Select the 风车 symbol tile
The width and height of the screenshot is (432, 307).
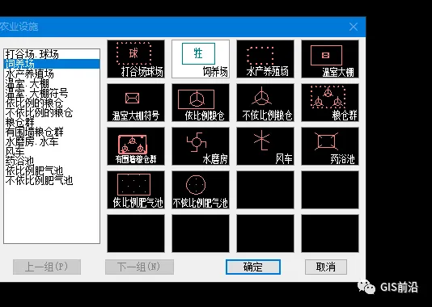265,146
